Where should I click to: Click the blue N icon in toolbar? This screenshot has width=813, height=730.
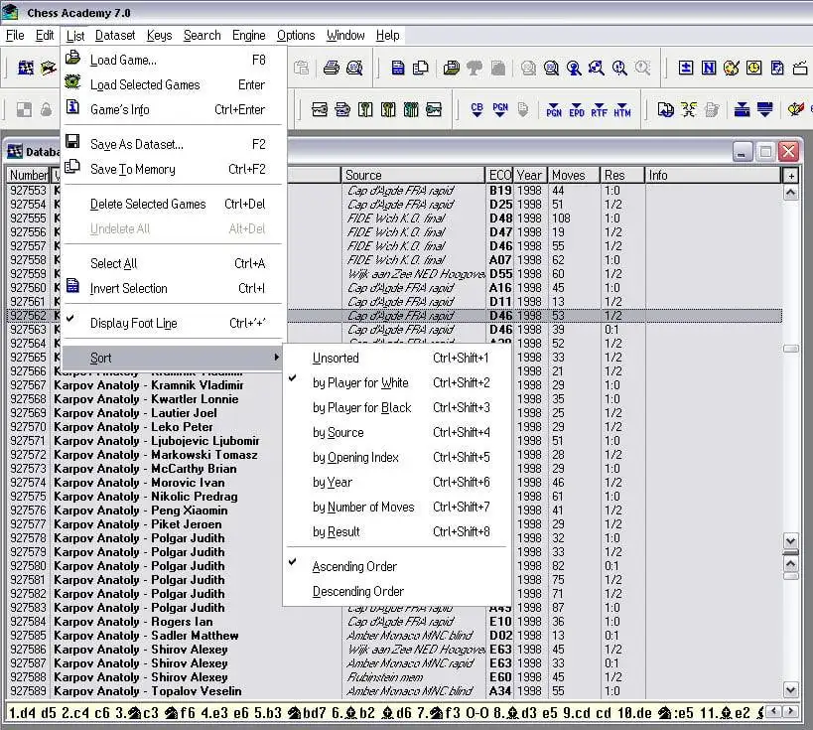(x=708, y=69)
